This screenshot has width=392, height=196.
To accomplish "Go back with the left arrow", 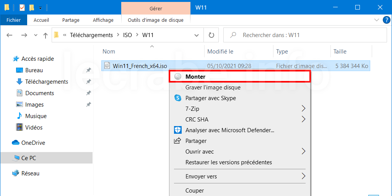I will coord(10,35).
